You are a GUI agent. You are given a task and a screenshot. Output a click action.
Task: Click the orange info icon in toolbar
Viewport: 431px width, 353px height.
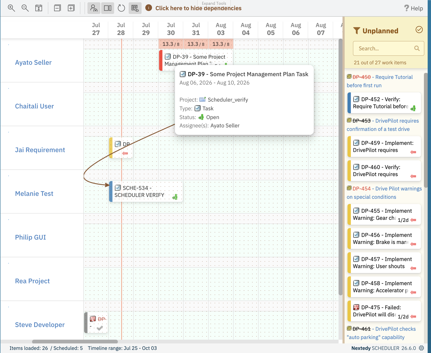pyautogui.click(x=148, y=8)
